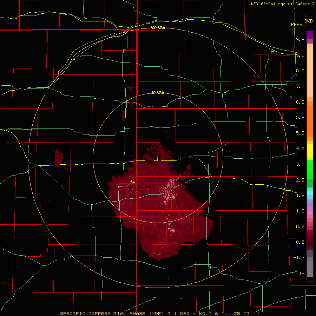The height and width of the screenshot is (316, 316).
Task: Select the [PHAS] label
Action: coord(297,24)
